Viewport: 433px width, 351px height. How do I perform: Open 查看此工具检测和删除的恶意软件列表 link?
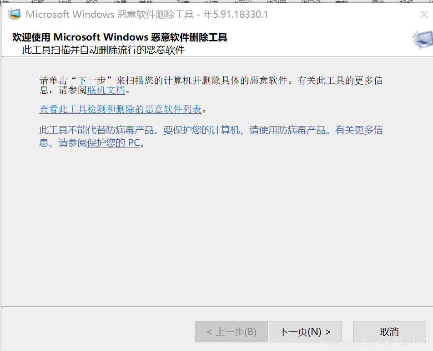tap(120, 109)
